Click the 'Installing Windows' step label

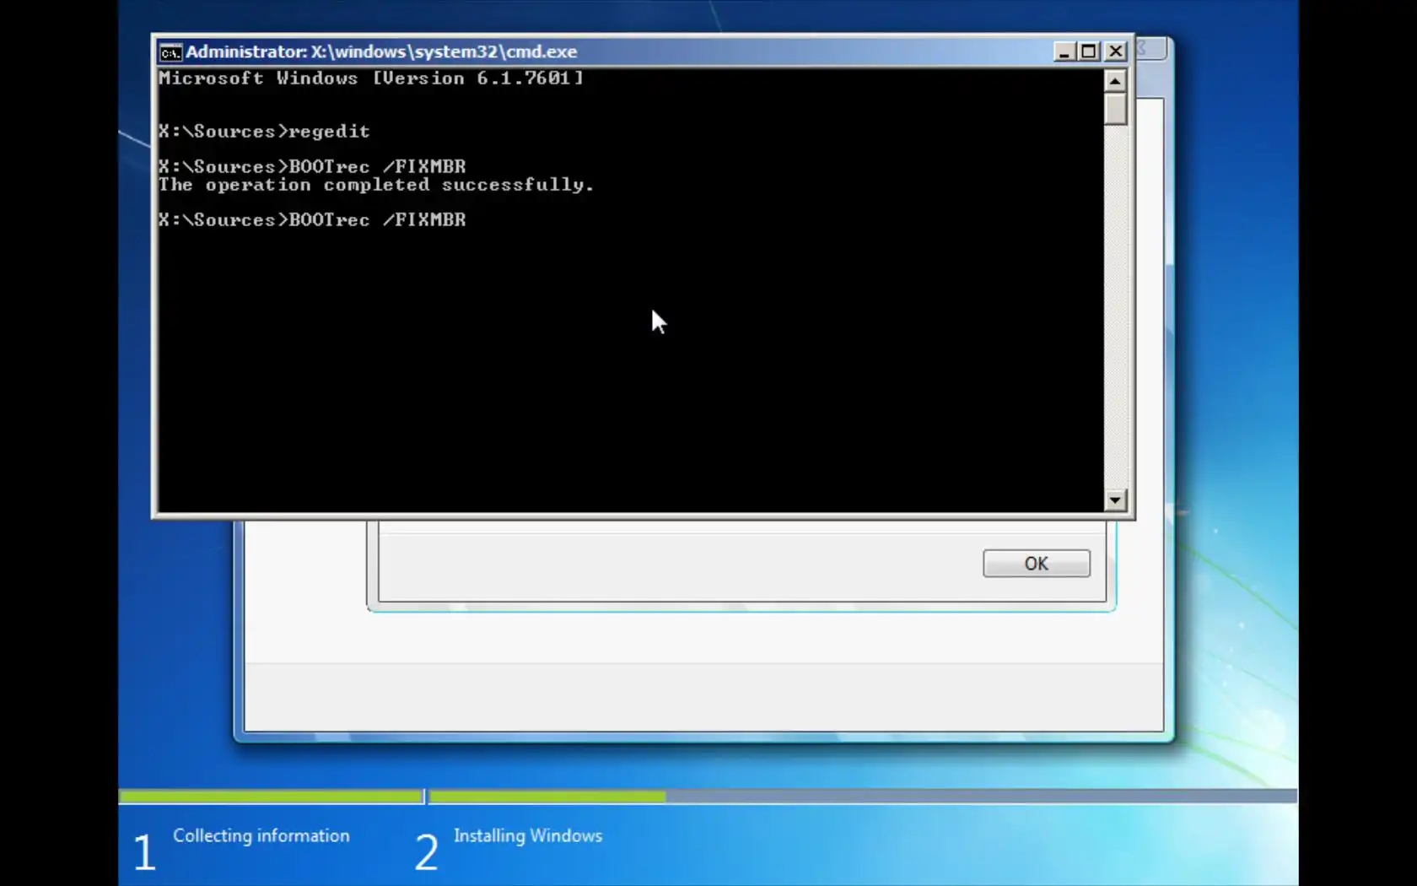(x=528, y=835)
